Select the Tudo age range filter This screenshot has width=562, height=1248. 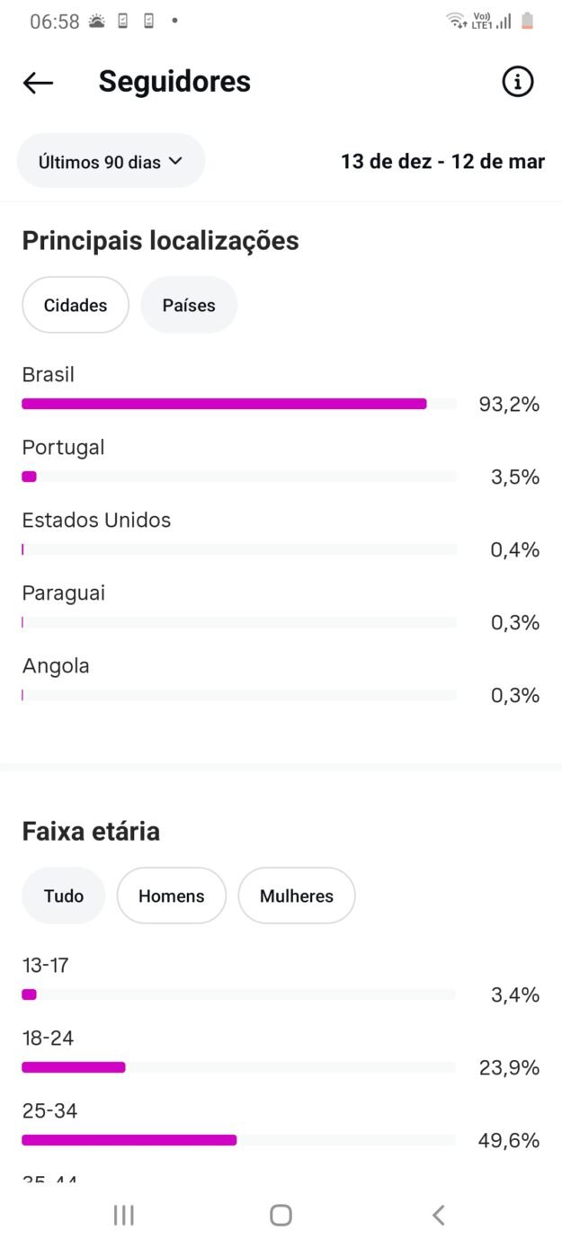(x=63, y=896)
